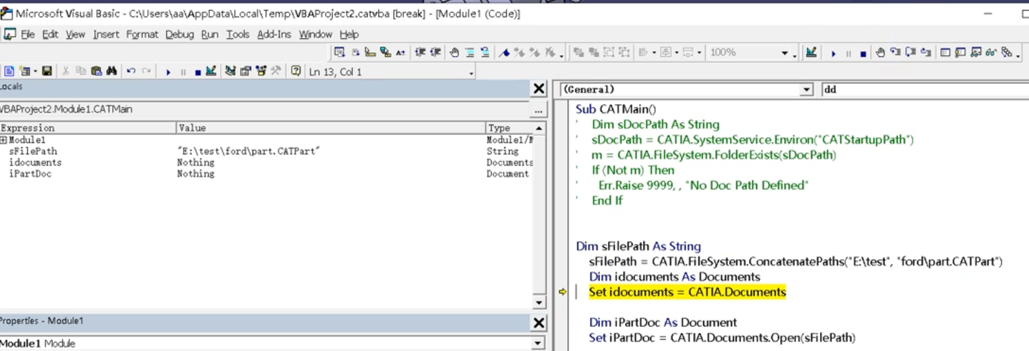Viewport: 1029px width, 351px height.
Task: Toggle Design Mode in the Debug toolbar
Action: click(x=811, y=52)
